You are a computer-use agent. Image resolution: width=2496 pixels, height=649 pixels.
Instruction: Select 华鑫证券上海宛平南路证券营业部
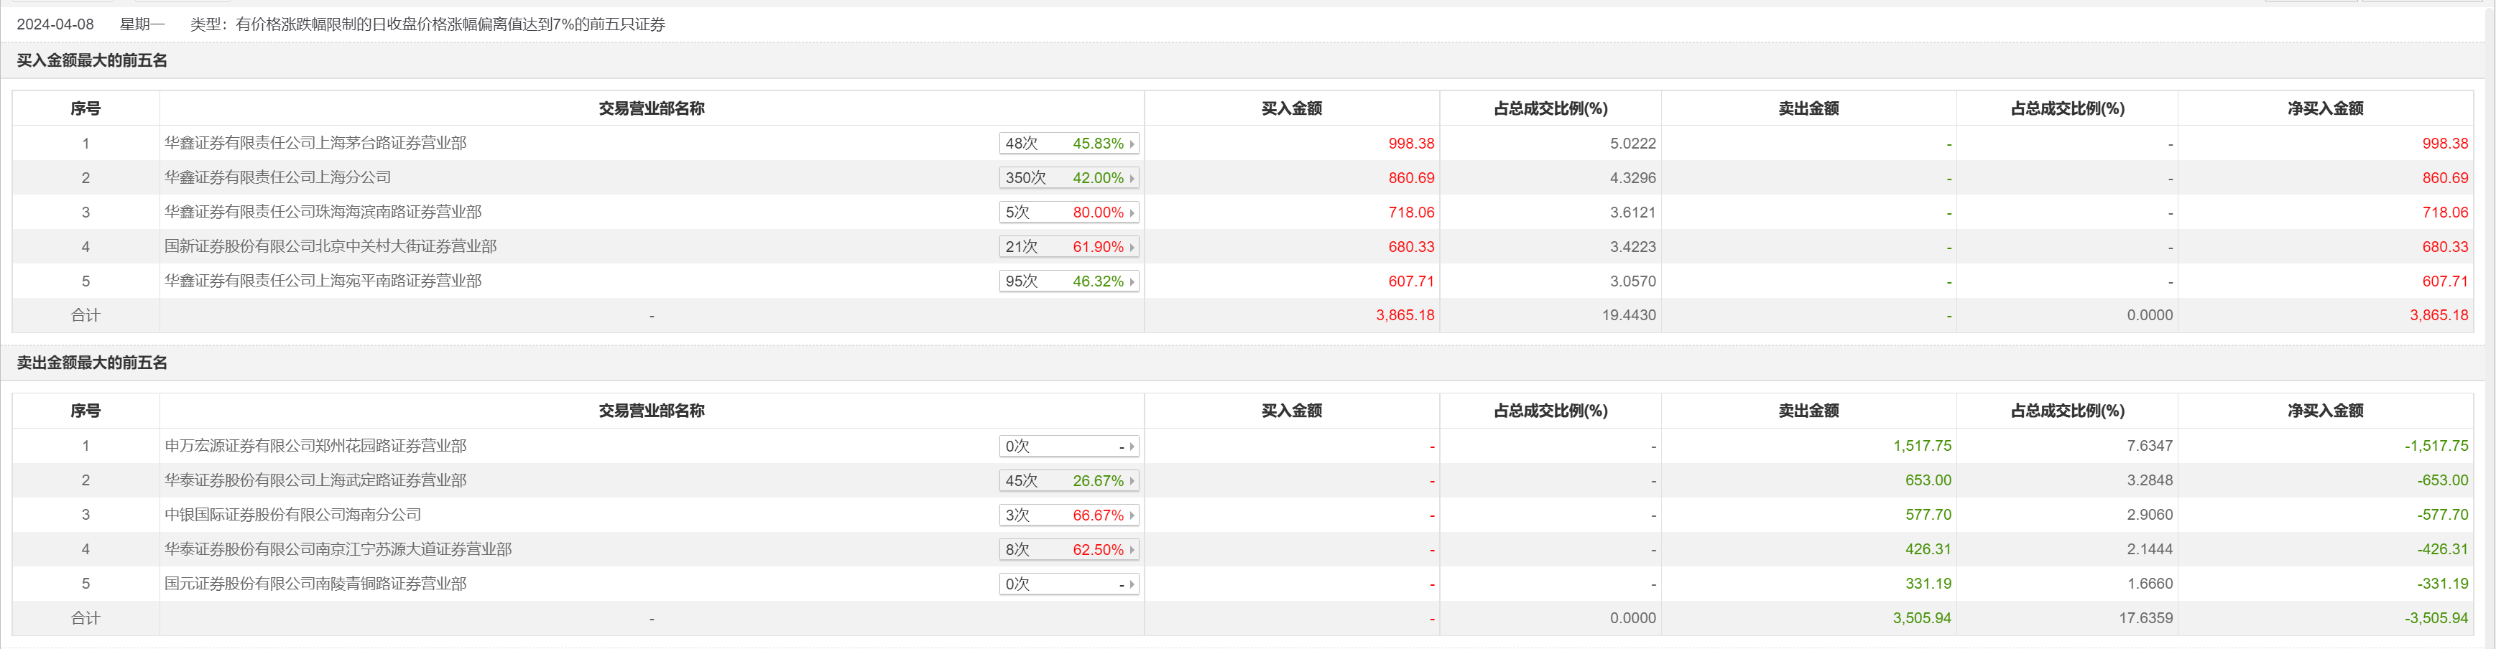click(x=323, y=281)
